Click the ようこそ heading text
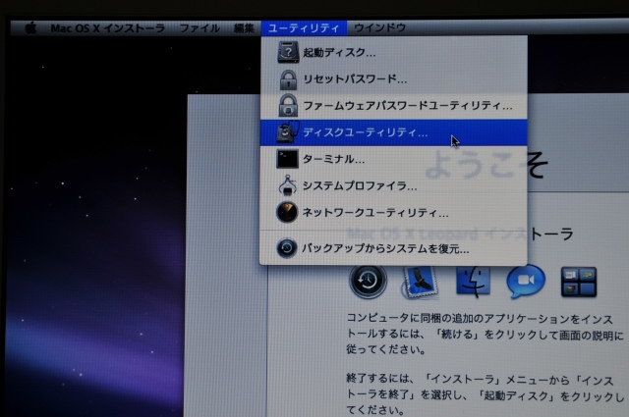Image resolution: width=629 pixels, height=417 pixels. pyautogui.click(x=486, y=164)
